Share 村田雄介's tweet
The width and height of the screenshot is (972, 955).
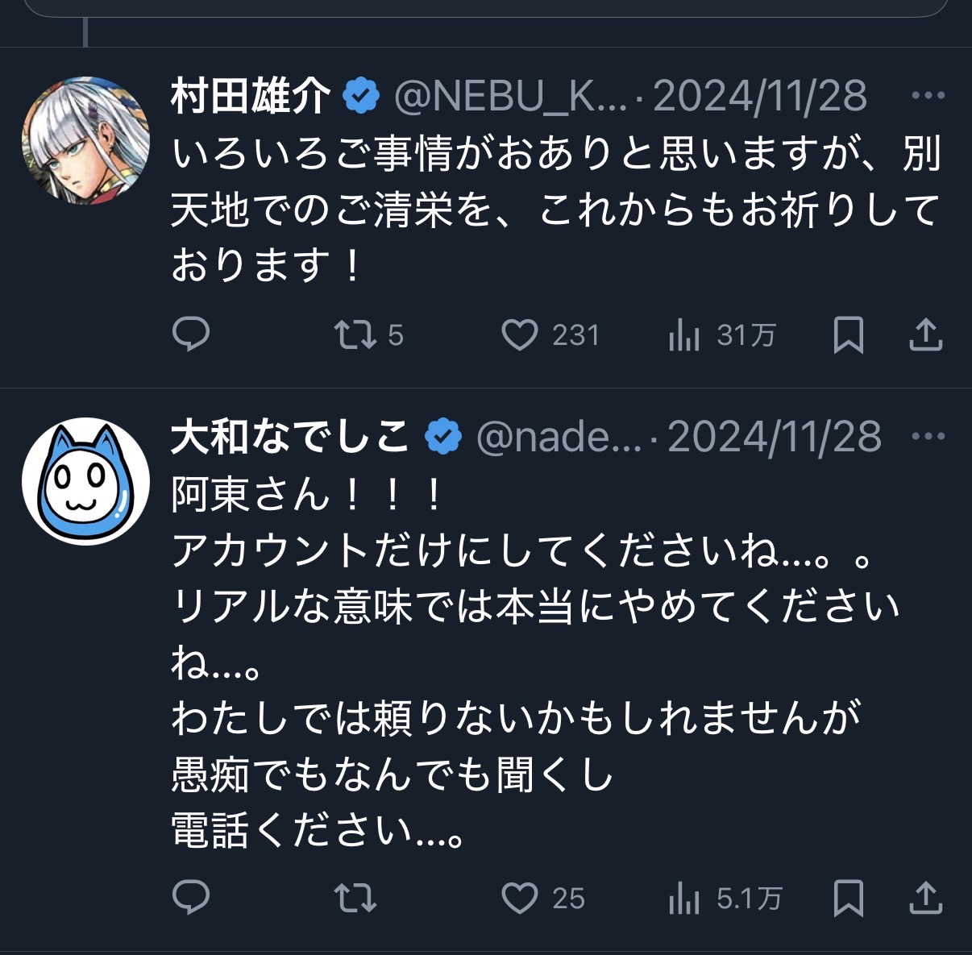[x=925, y=334]
